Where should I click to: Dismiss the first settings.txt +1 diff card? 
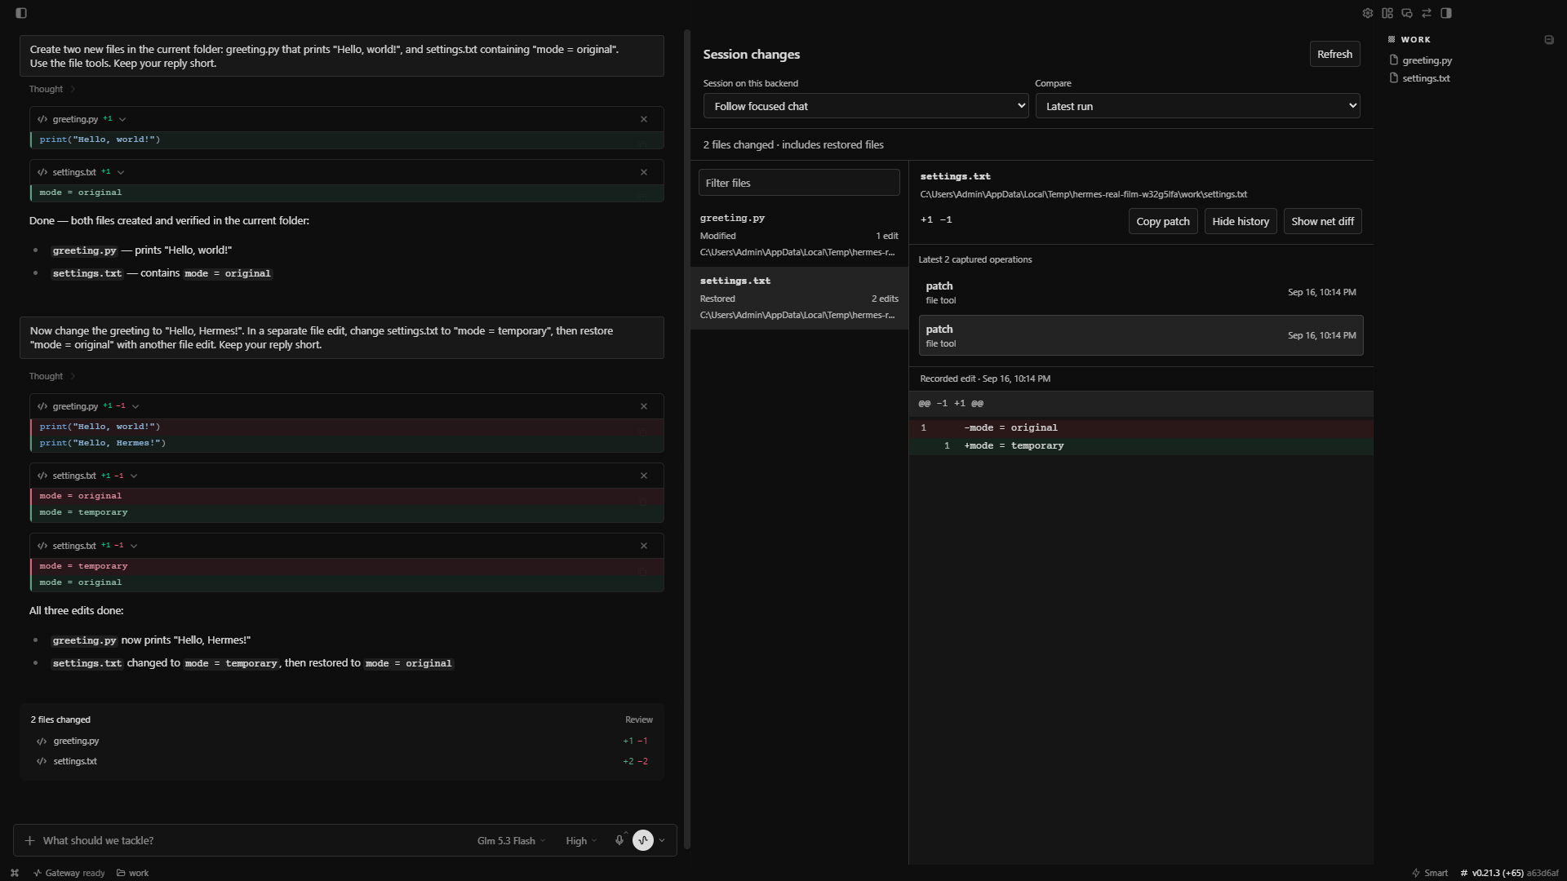click(x=644, y=172)
